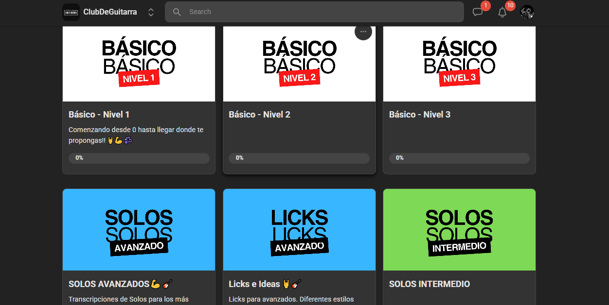Open the Solos Intermedio green cover image
609x305 pixels.
point(459,230)
